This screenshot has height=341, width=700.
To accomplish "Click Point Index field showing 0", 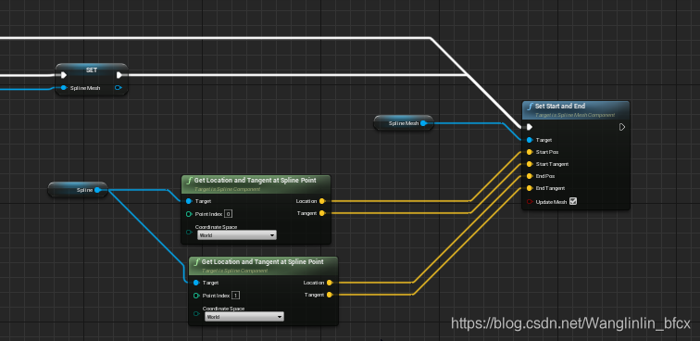I will [228, 214].
